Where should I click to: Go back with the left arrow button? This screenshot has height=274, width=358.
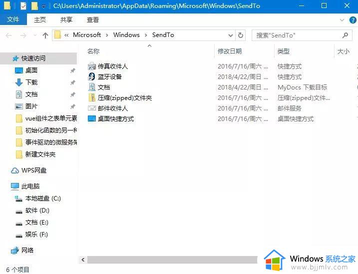click(8, 35)
